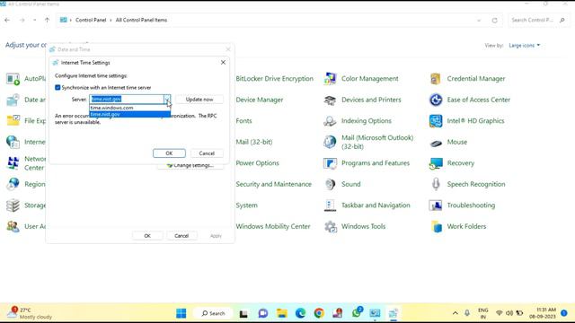Click Cancel in Internet Time Settings
The width and height of the screenshot is (575, 323).
[207, 153]
